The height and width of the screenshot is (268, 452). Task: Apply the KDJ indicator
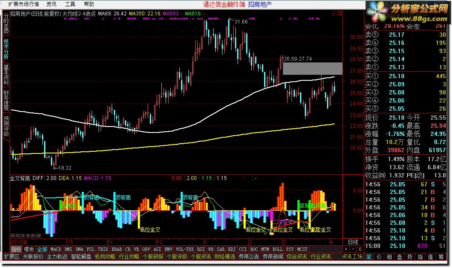pyautogui.click(x=232, y=249)
